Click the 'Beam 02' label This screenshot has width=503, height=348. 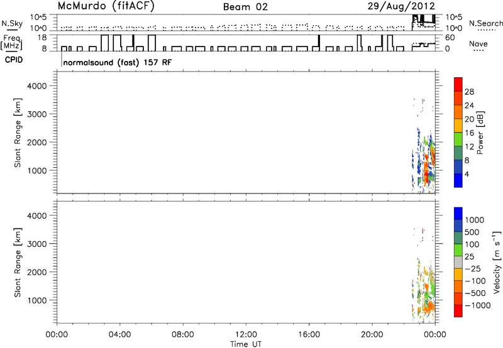click(x=245, y=7)
